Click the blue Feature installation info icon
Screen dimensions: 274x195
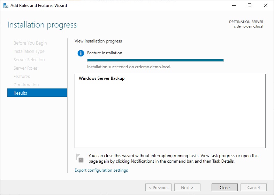click(x=81, y=53)
